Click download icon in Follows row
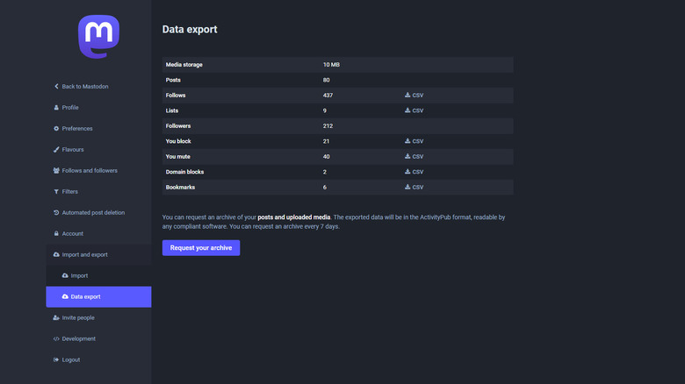The width and height of the screenshot is (685, 384). point(407,95)
